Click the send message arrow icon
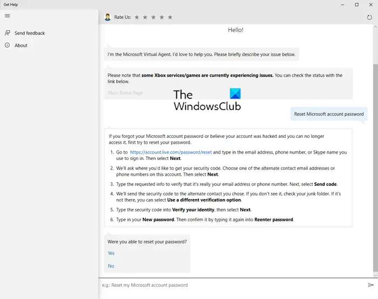This screenshot has width=378, height=299. (x=371, y=285)
